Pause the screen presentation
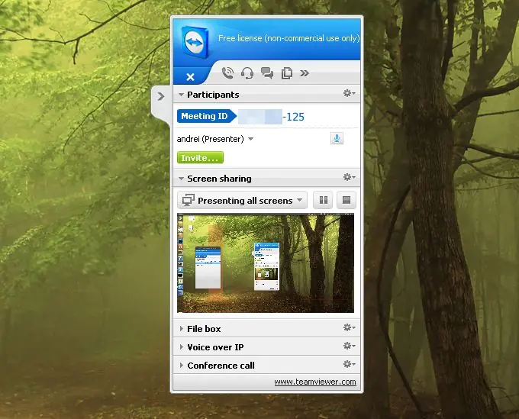The width and height of the screenshot is (519, 419). click(x=324, y=200)
